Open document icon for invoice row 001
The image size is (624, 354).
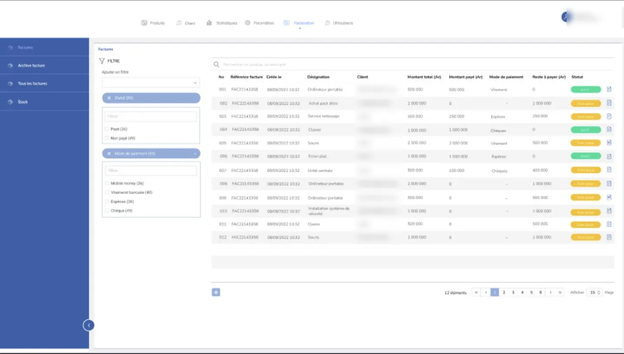(x=609, y=89)
